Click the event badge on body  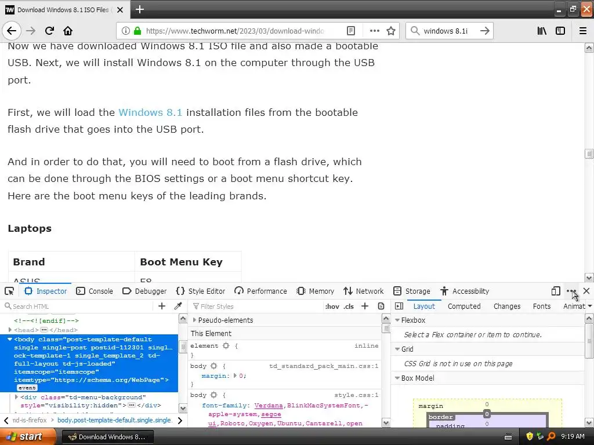pyautogui.click(x=27, y=388)
